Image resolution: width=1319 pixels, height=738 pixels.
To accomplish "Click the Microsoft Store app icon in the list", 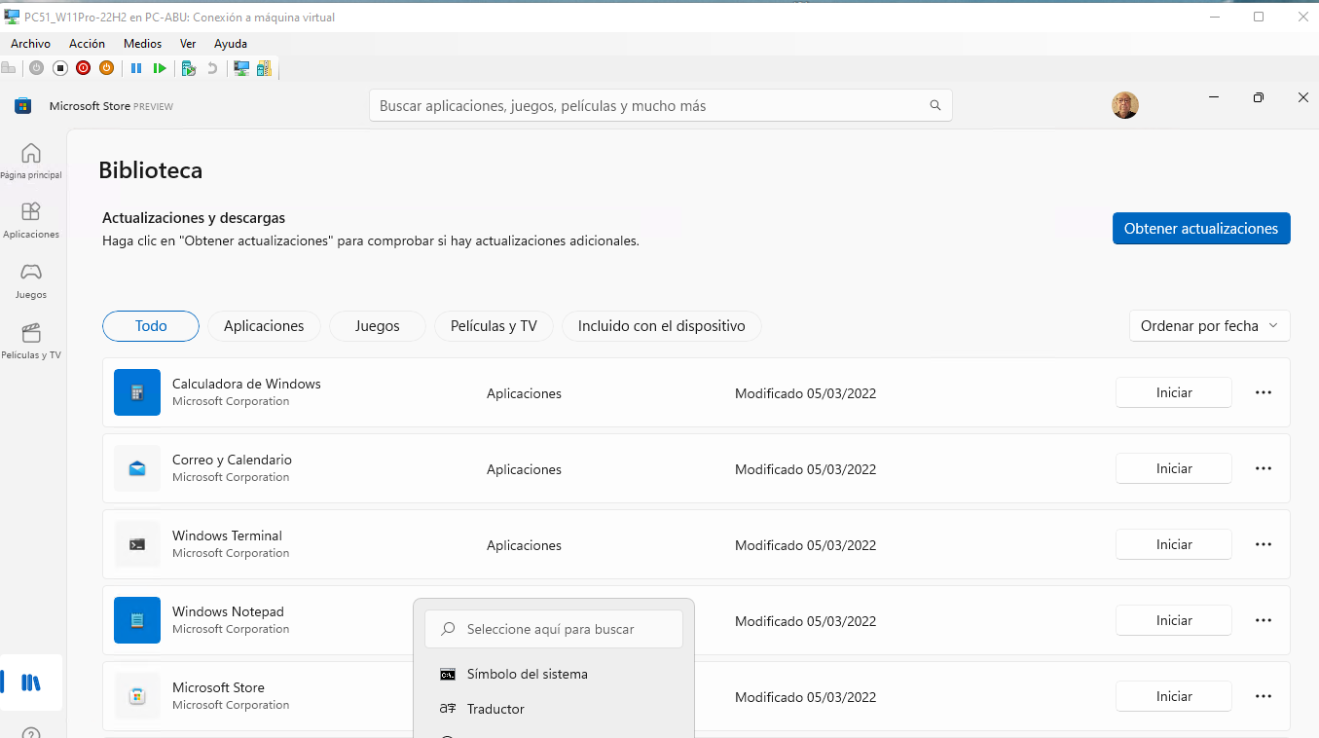I will coord(137,696).
